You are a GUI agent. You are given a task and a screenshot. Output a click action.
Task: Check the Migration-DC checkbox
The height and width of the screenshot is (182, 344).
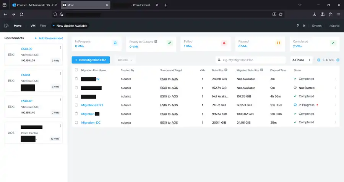point(76,122)
